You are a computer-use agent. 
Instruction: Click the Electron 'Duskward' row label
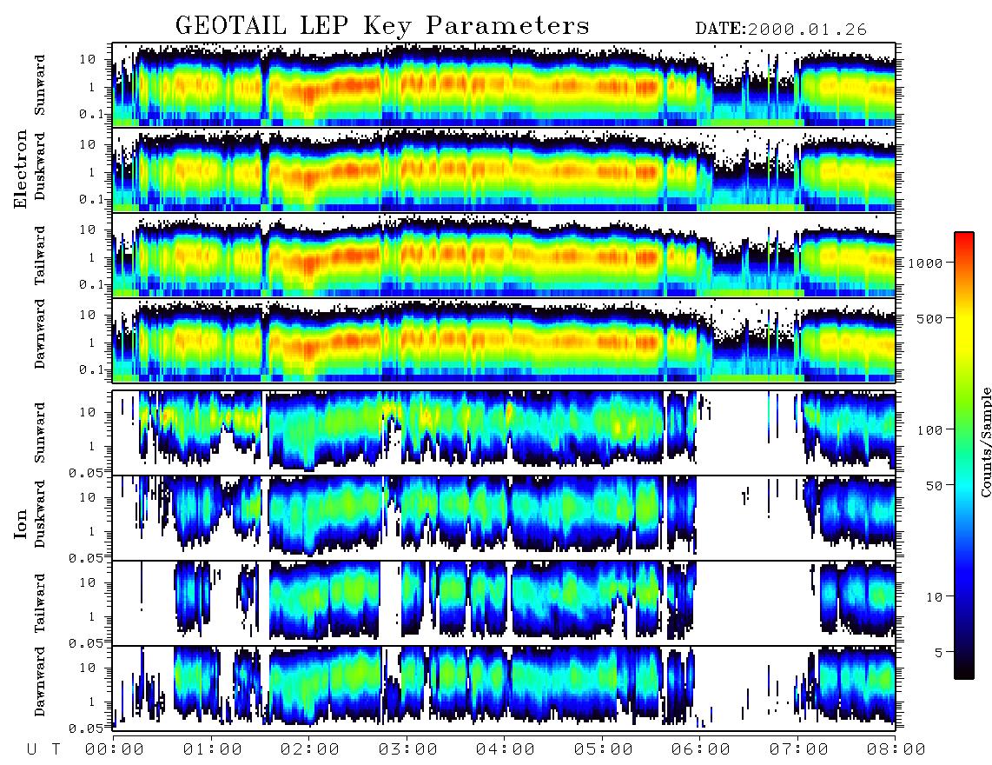pyautogui.click(x=40, y=166)
